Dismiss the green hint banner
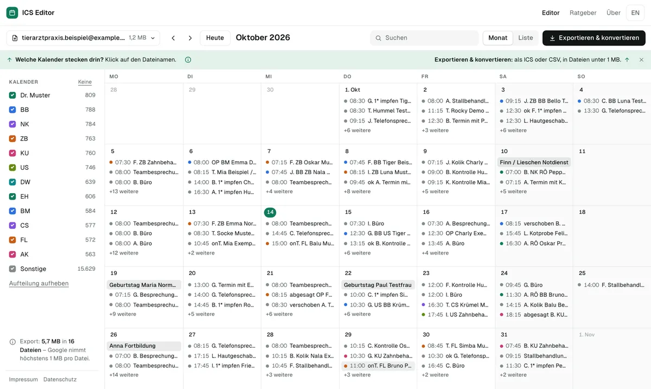Viewport: 651px width, 389px height. (641, 60)
